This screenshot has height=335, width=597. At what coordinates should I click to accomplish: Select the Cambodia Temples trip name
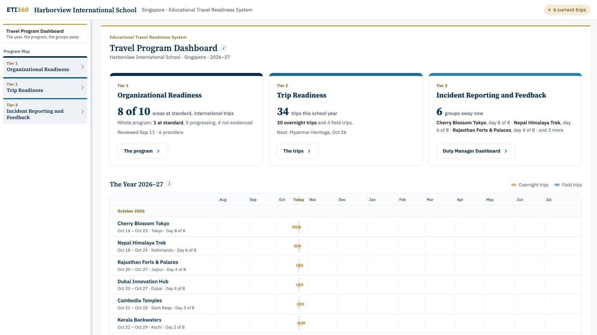(140, 300)
